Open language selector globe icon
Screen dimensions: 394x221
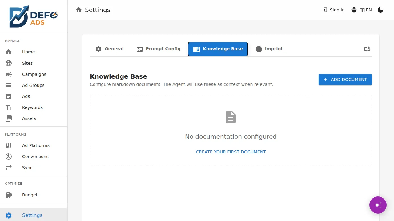click(354, 10)
